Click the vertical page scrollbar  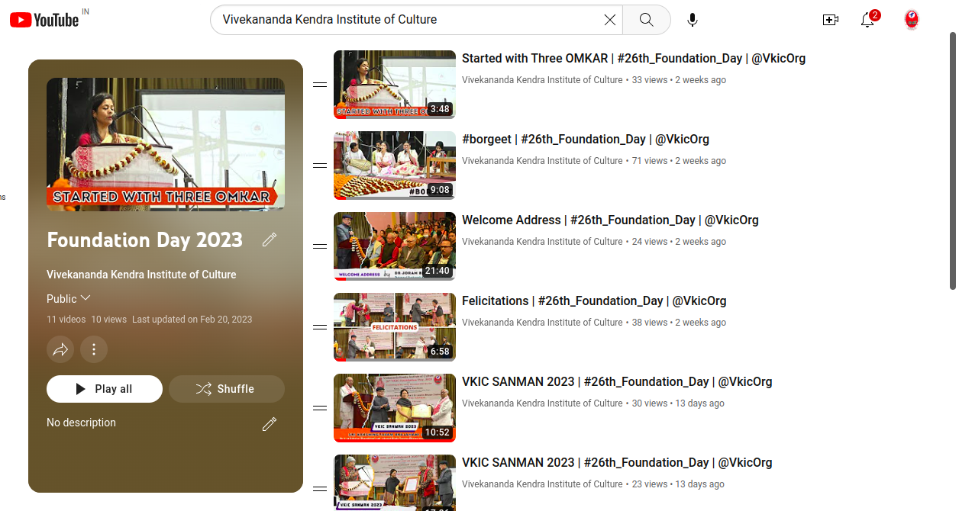(953, 160)
